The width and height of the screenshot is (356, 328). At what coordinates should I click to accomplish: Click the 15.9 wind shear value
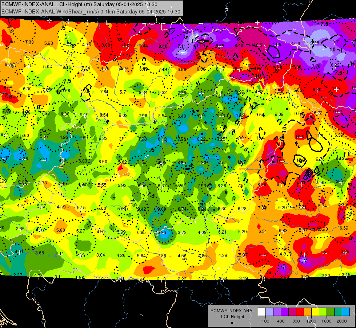pyautogui.click(x=300, y=160)
